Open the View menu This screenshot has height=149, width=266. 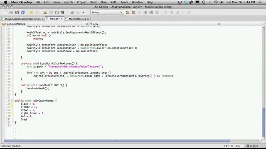tap(57, 2)
